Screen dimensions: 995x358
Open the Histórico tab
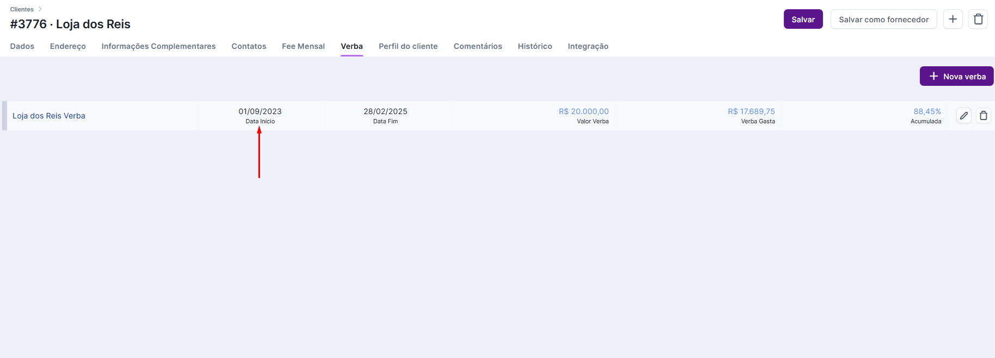(535, 46)
